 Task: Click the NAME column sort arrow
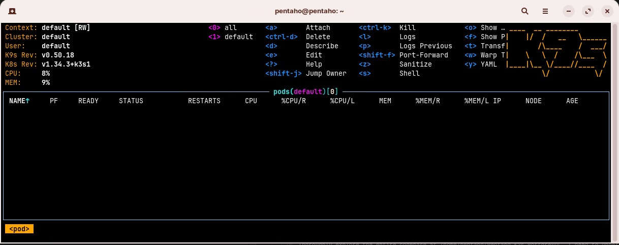(27, 101)
